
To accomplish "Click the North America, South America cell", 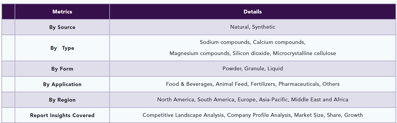I will click(253, 100).
